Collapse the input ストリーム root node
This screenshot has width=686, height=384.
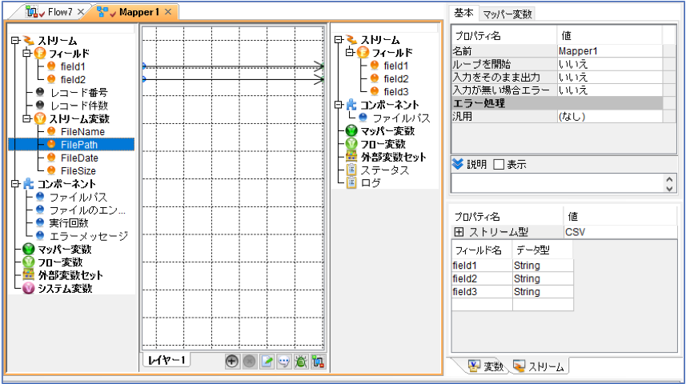point(15,40)
